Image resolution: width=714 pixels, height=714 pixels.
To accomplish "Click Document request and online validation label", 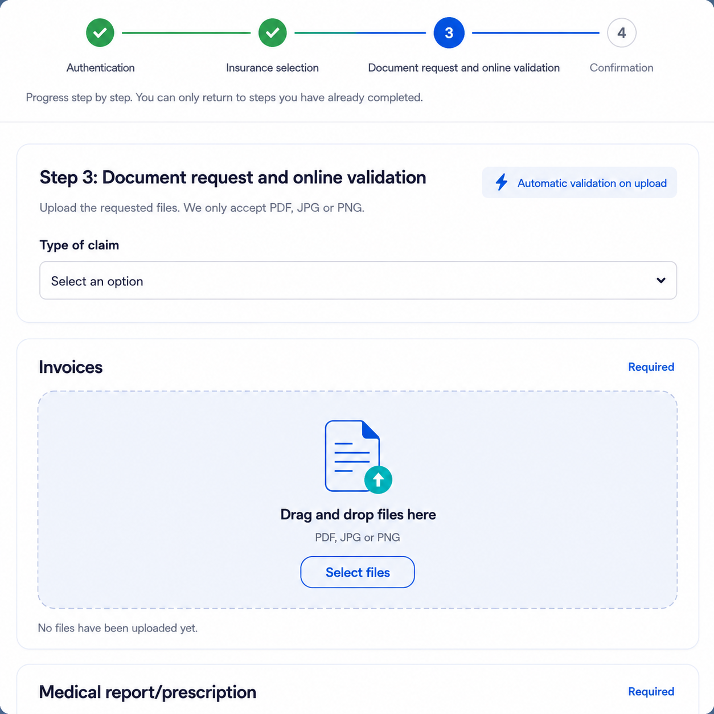I will click(x=463, y=68).
